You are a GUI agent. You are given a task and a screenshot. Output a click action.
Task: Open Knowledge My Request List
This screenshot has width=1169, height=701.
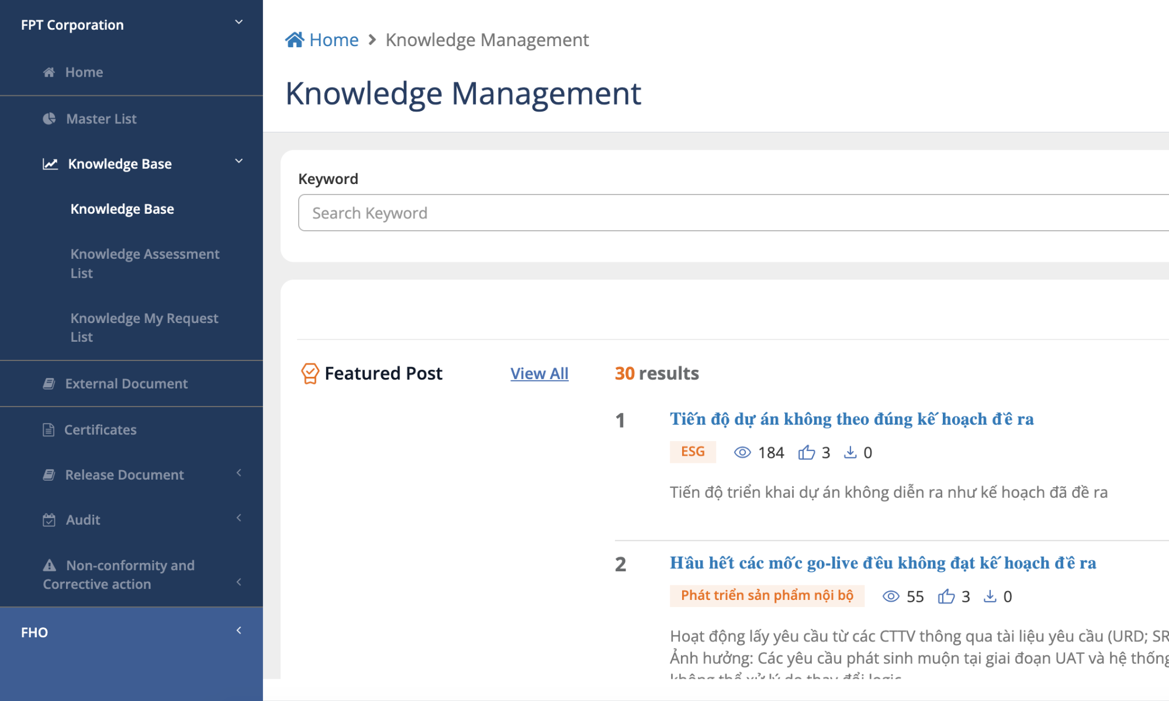coord(144,328)
